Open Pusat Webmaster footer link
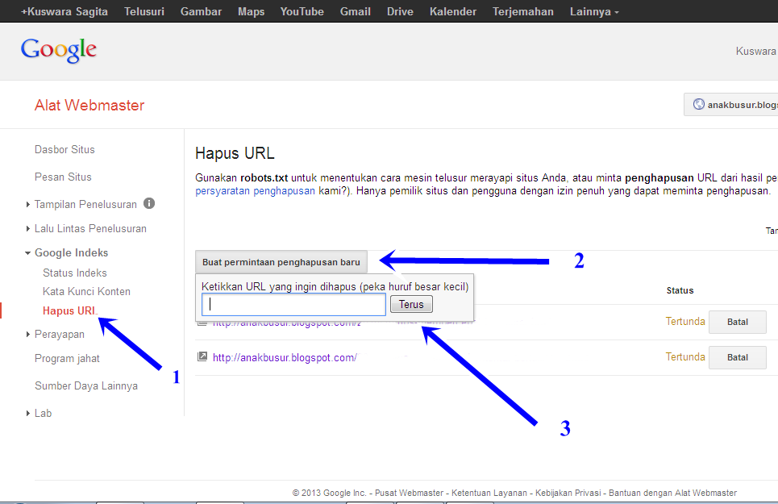Screen dimensions: 778x504 (409, 493)
